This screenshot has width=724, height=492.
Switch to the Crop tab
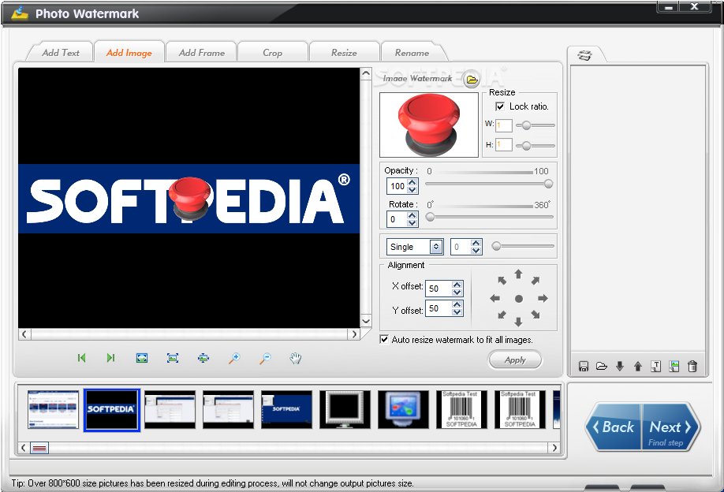[272, 53]
